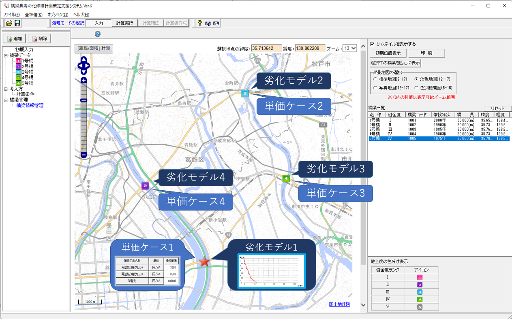The image size is (512, 319).
Task: Select 2号橋 in the bridge data tree
Action: click(x=28, y=66)
